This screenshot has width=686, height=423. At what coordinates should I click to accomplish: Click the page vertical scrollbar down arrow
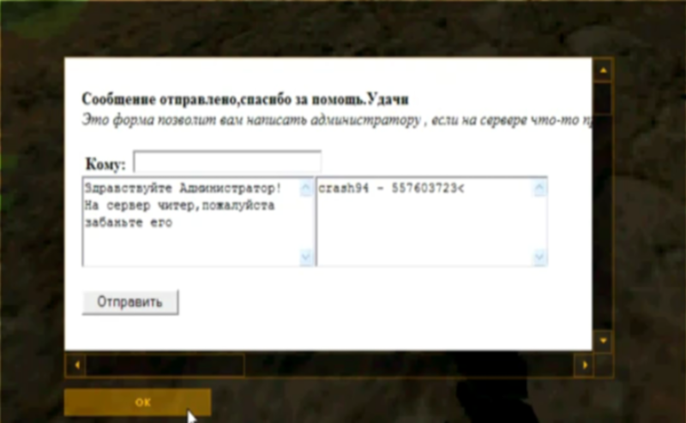point(603,340)
